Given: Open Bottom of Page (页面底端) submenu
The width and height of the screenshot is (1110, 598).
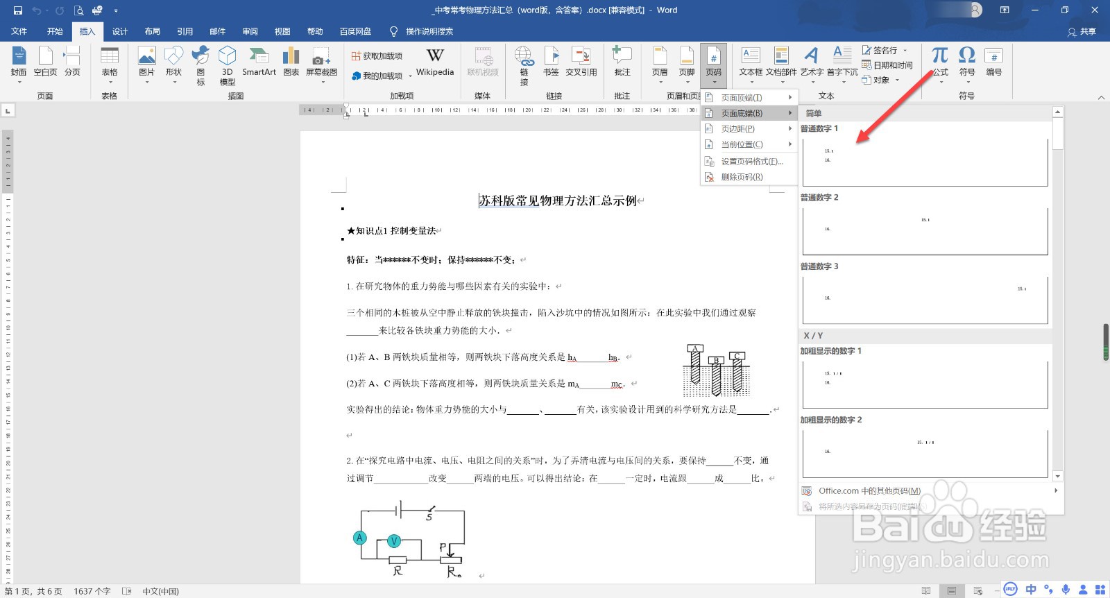Looking at the screenshot, I should pyautogui.click(x=749, y=113).
